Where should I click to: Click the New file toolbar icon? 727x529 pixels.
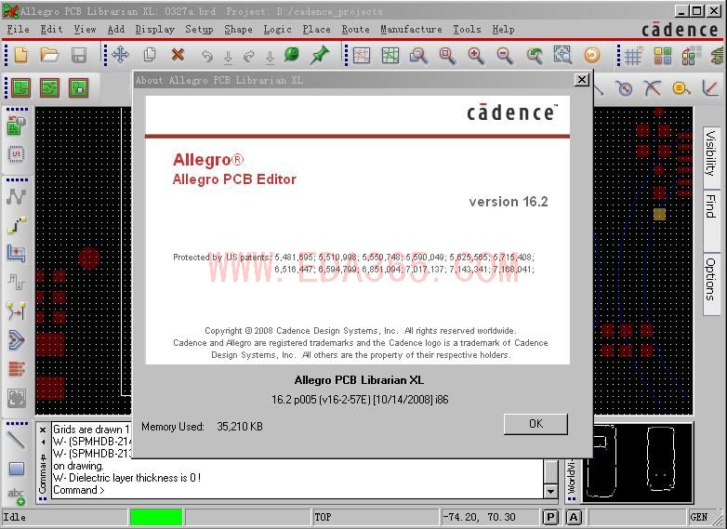(x=20, y=55)
